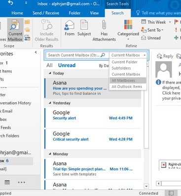Viewport: 181px width, 196px height.
Task: Open Asana Trial tip email
Action: [93, 168]
